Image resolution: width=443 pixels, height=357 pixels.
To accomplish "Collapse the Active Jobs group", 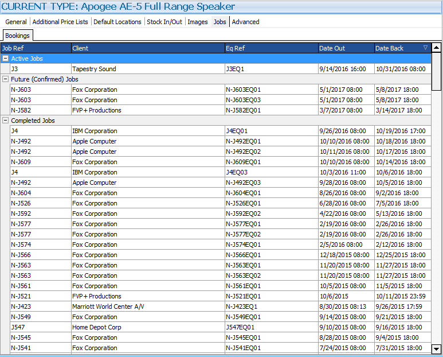I will [x=5, y=59].
